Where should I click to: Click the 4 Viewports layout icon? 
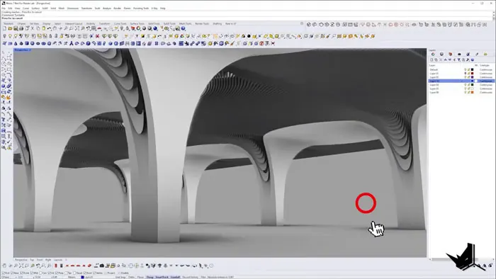(x=94, y=28)
